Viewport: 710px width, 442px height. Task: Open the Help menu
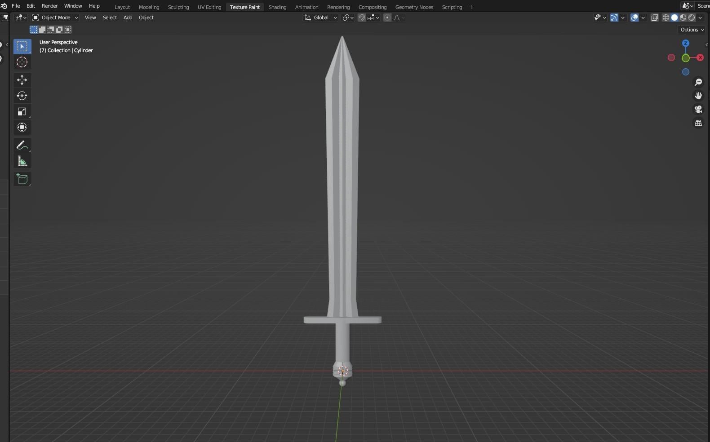(x=94, y=6)
